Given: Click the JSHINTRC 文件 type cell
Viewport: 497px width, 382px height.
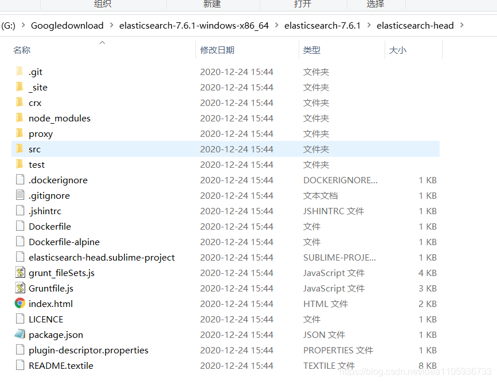Looking at the screenshot, I should (334, 211).
